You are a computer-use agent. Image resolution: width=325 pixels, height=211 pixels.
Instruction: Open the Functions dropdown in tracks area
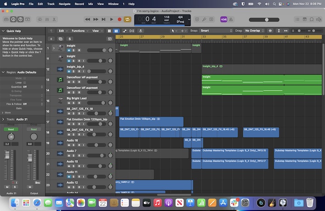(x=80, y=31)
